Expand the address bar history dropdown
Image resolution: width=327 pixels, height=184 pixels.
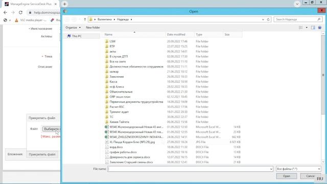[263, 19]
